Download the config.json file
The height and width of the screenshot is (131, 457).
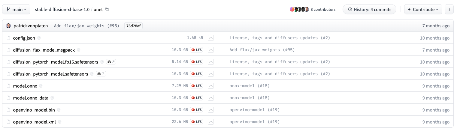(x=211, y=38)
